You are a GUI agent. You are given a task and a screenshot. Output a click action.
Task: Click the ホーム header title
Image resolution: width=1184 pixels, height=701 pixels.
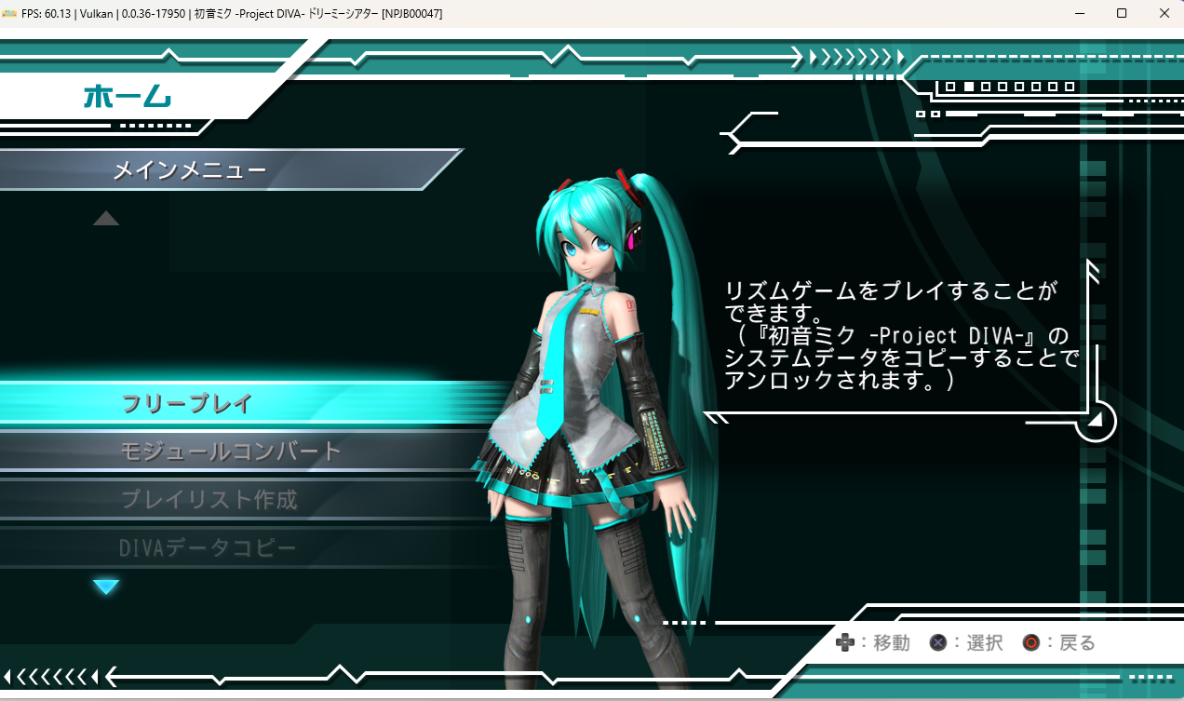(x=128, y=96)
